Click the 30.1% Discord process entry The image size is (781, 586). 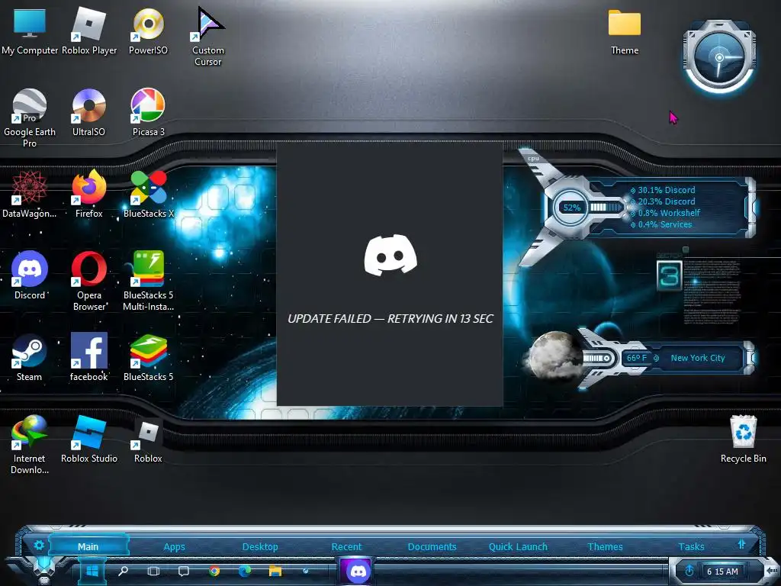(663, 190)
